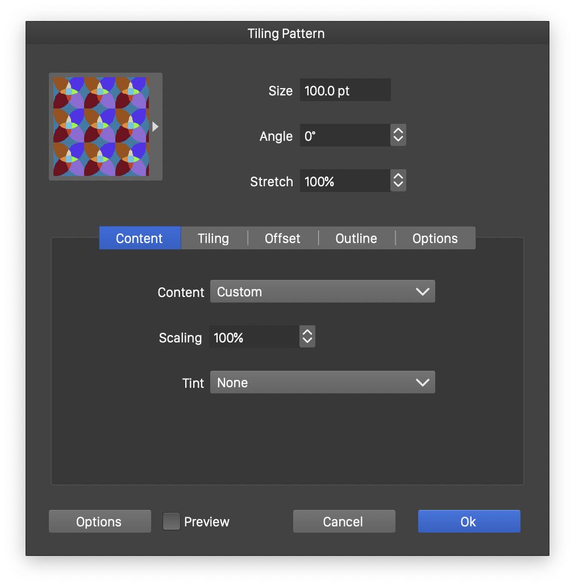Click the Scaling percentage field

point(253,337)
